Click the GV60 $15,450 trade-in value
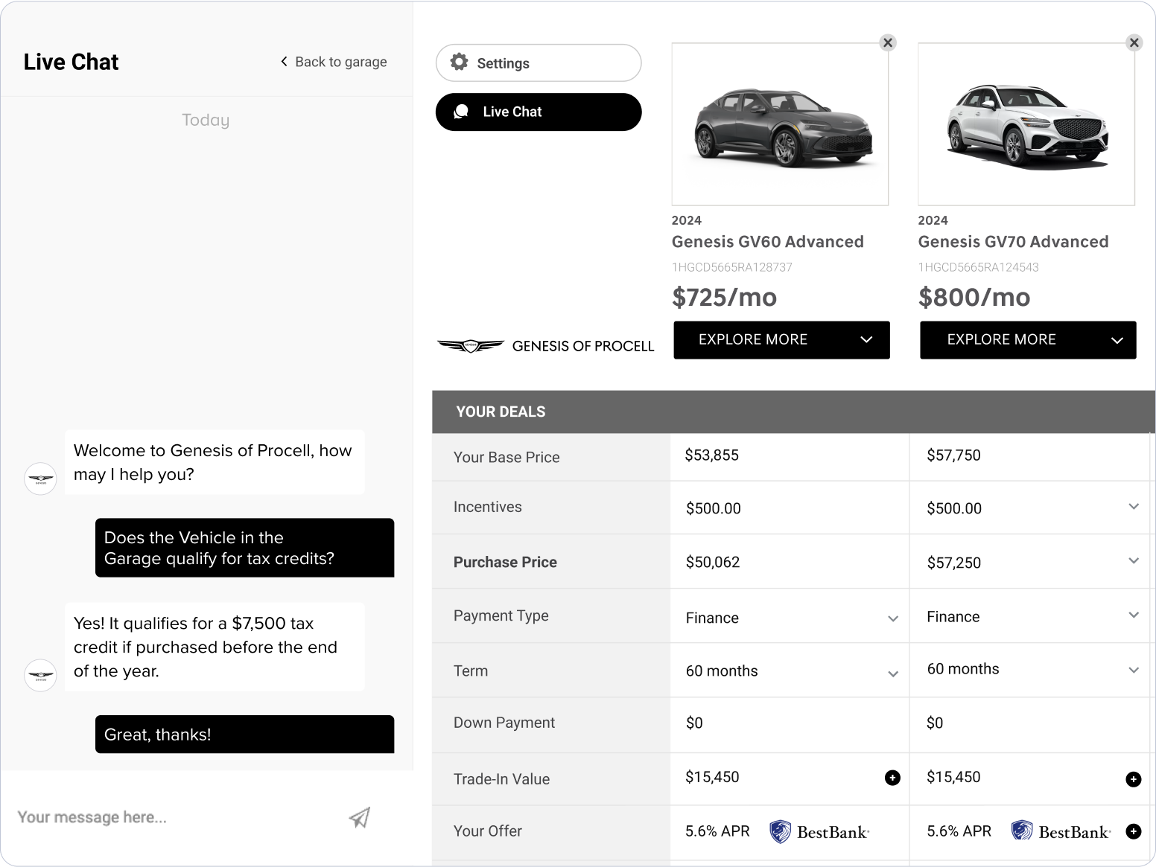 coord(712,777)
